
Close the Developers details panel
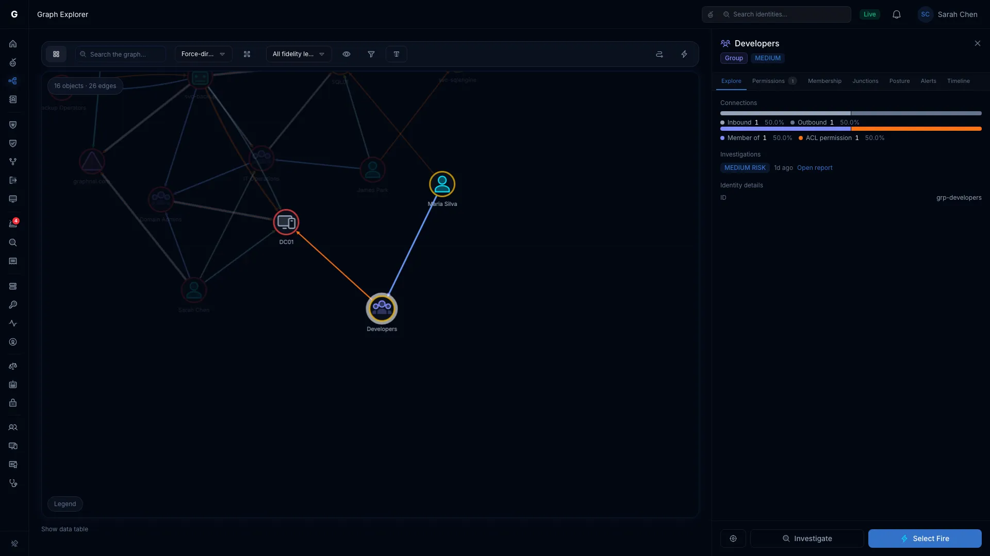tap(977, 43)
